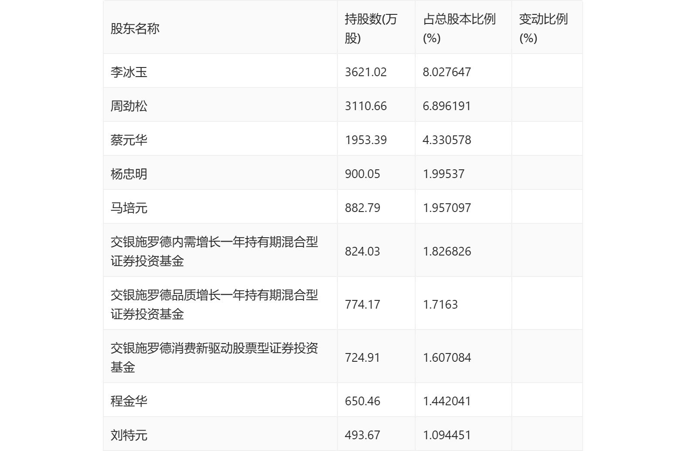Click the 持股数(万股) column header
686x451 pixels.
pyautogui.click(x=370, y=29)
